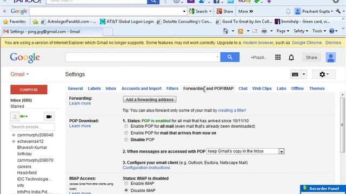
Task: Click the Print icon in command bar
Action: pos(264,31)
